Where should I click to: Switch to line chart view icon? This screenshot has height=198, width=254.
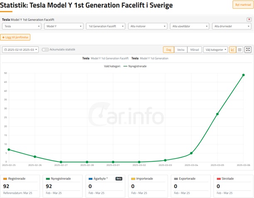coord(233,50)
